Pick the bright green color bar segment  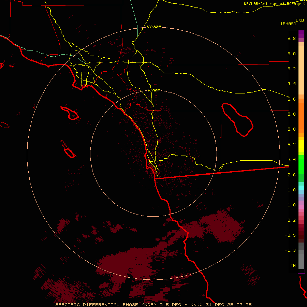pos(301,164)
